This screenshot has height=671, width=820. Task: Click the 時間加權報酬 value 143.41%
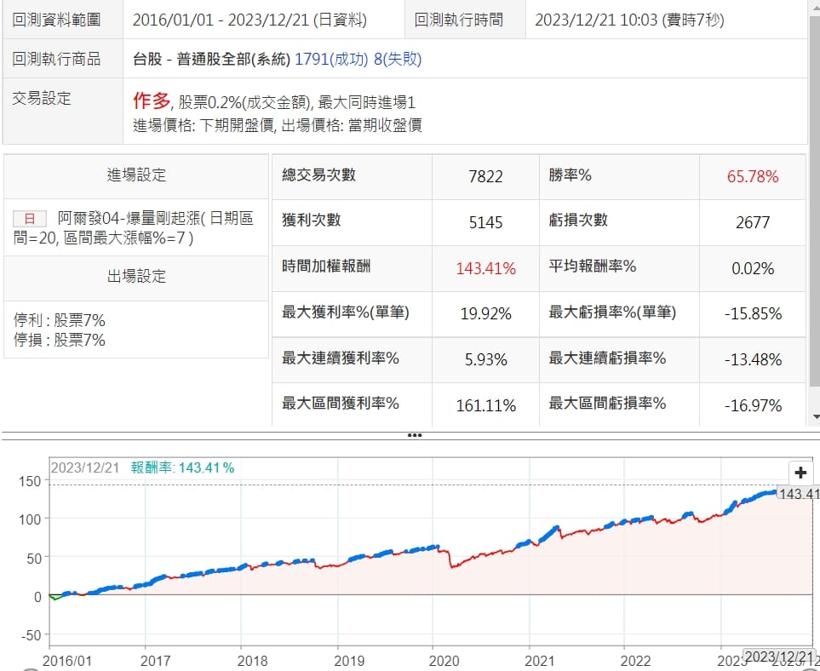(485, 268)
